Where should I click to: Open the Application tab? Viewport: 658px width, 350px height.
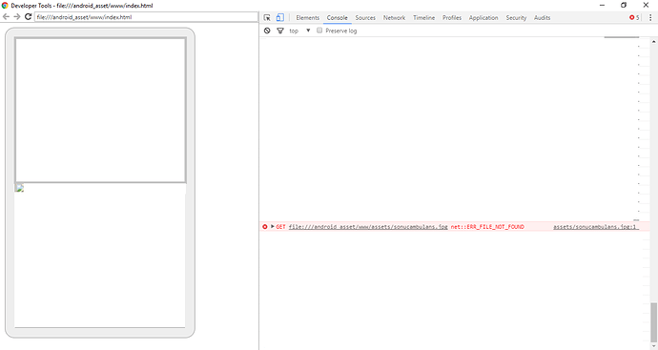click(483, 17)
